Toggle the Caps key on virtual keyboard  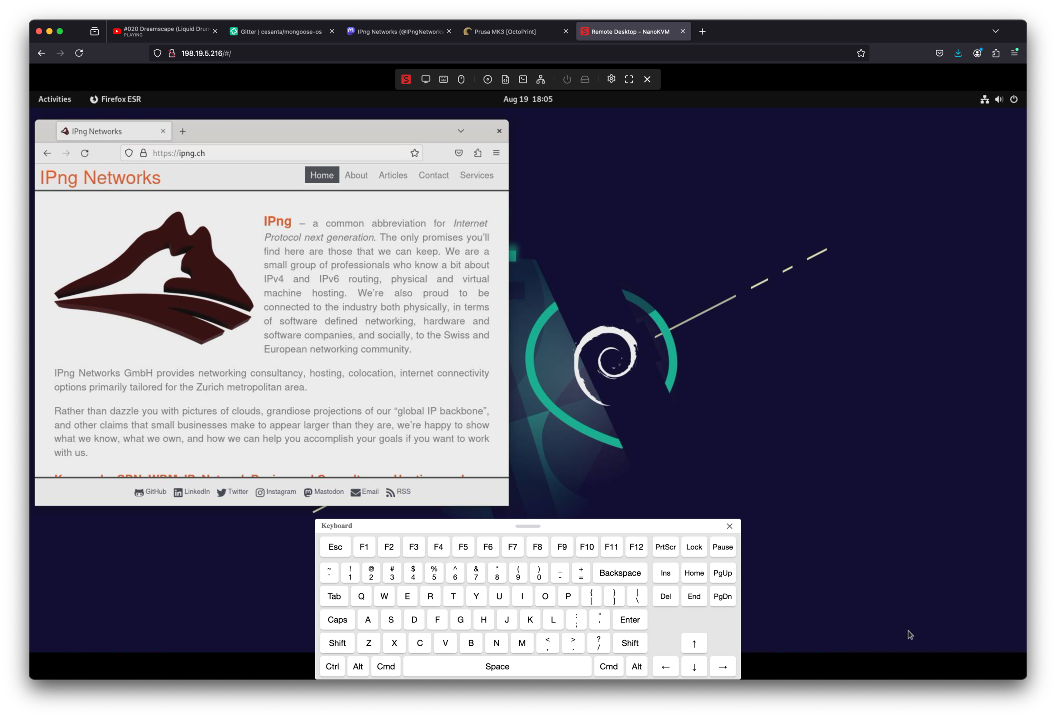pos(337,620)
